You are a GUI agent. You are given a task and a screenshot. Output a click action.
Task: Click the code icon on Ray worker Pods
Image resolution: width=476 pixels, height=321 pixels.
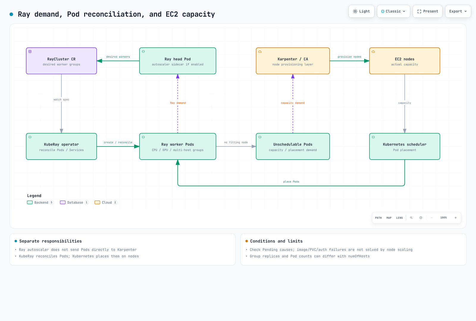coord(143,137)
